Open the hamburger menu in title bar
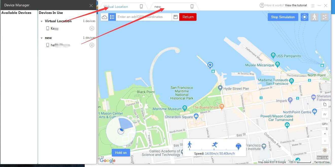The width and height of the screenshot is (335, 167). pos(313,6)
